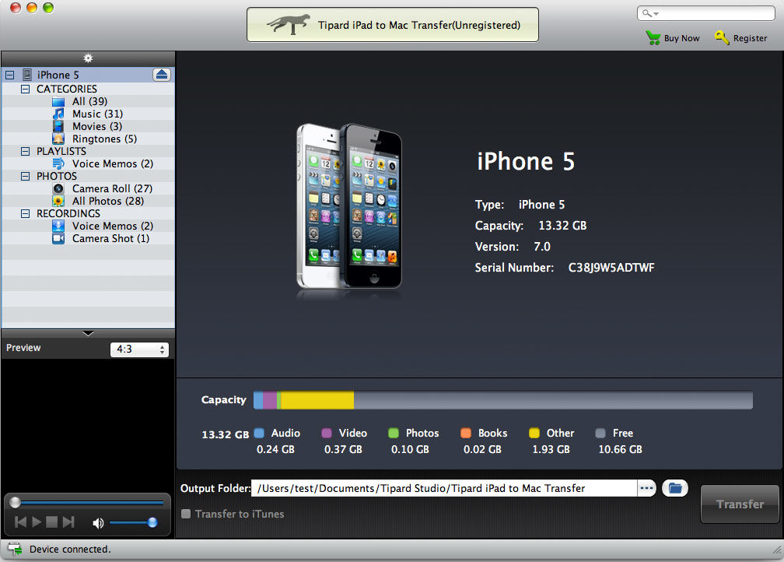The width and height of the screenshot is (784, 562).
Task: Open the 4:3 preview aspect ratio dropdown
Action: (139, 349)
